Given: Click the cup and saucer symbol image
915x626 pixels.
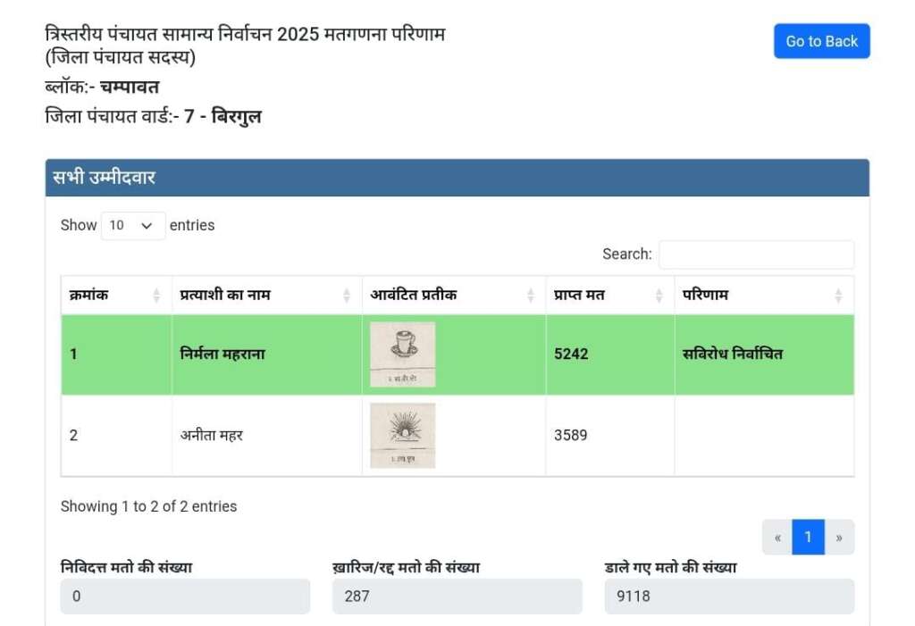Looking at the screenshot, I should 402,354.
